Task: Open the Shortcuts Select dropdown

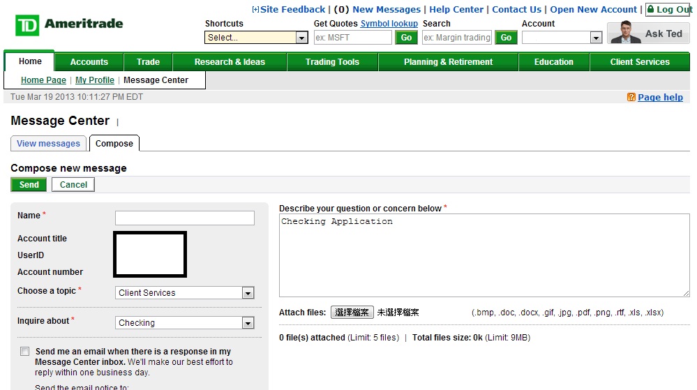Action: pos(256,38)
